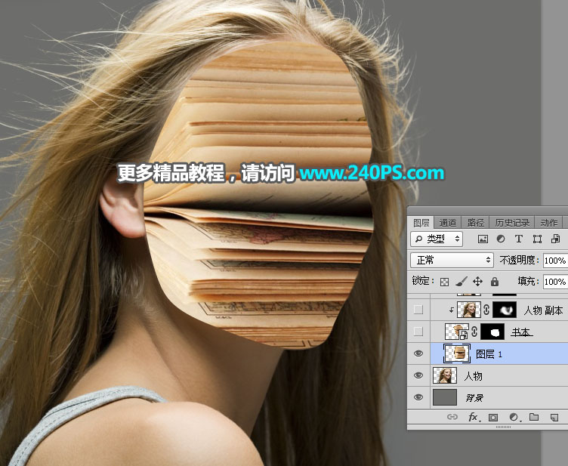Hide the 背景 layer
568x466 pixels.
coord(418,397)
